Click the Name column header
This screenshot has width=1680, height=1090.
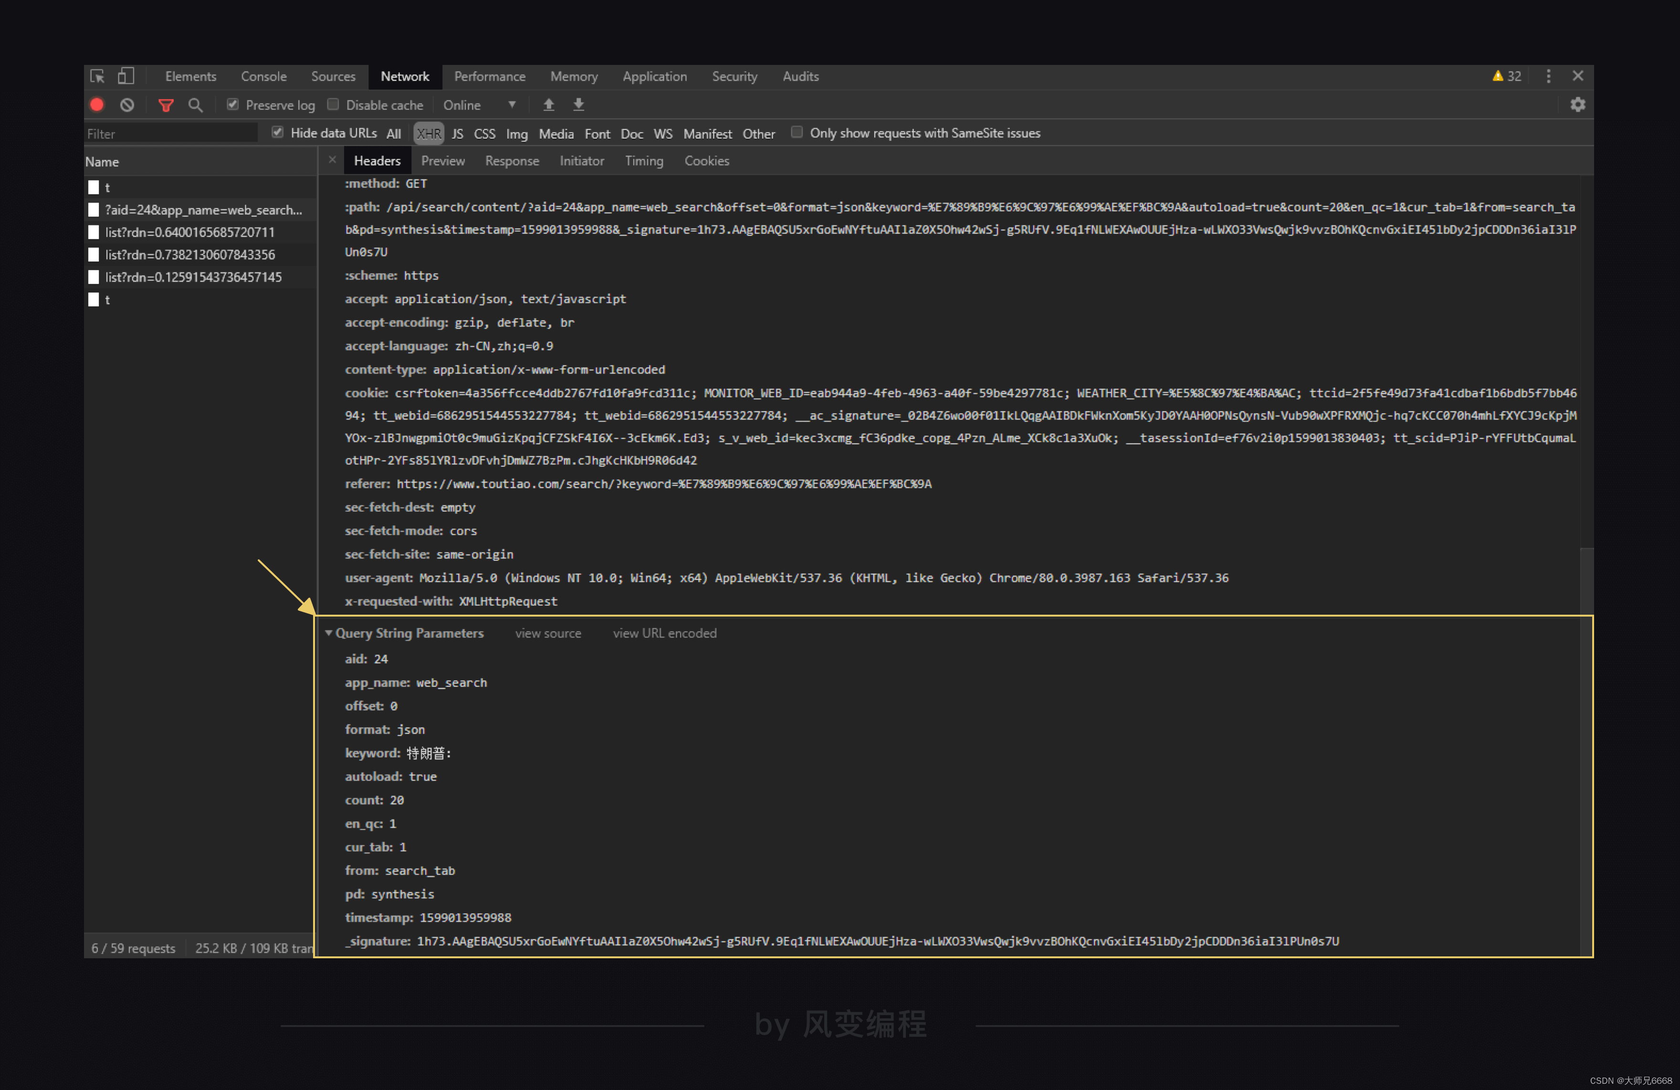click(200, 162)
